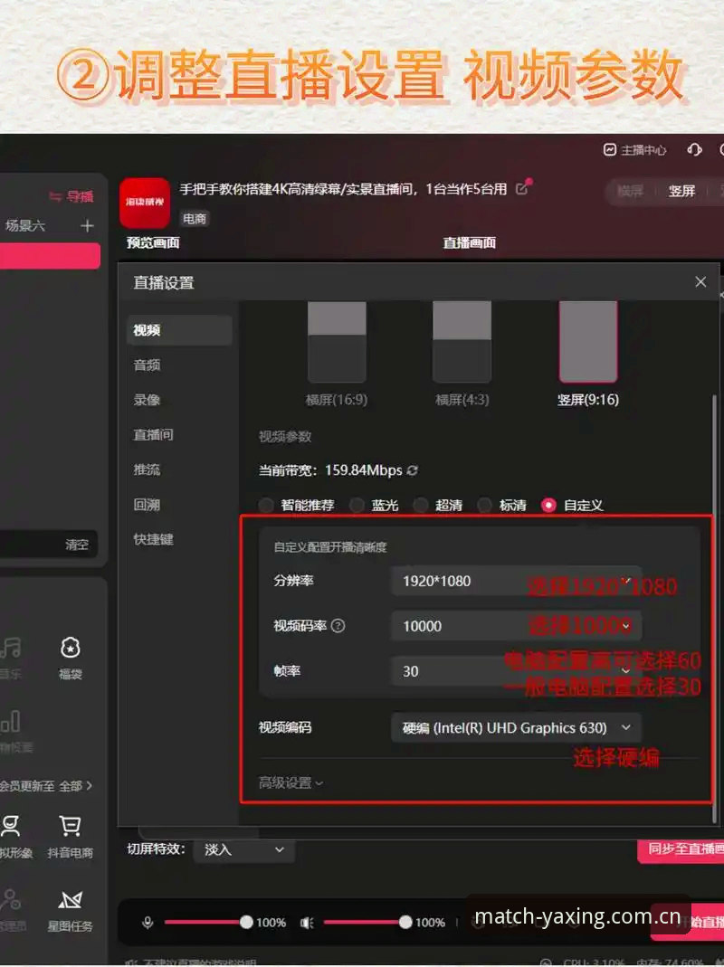Click the 当前带宽 159.84Mbps text

(330, 470)
